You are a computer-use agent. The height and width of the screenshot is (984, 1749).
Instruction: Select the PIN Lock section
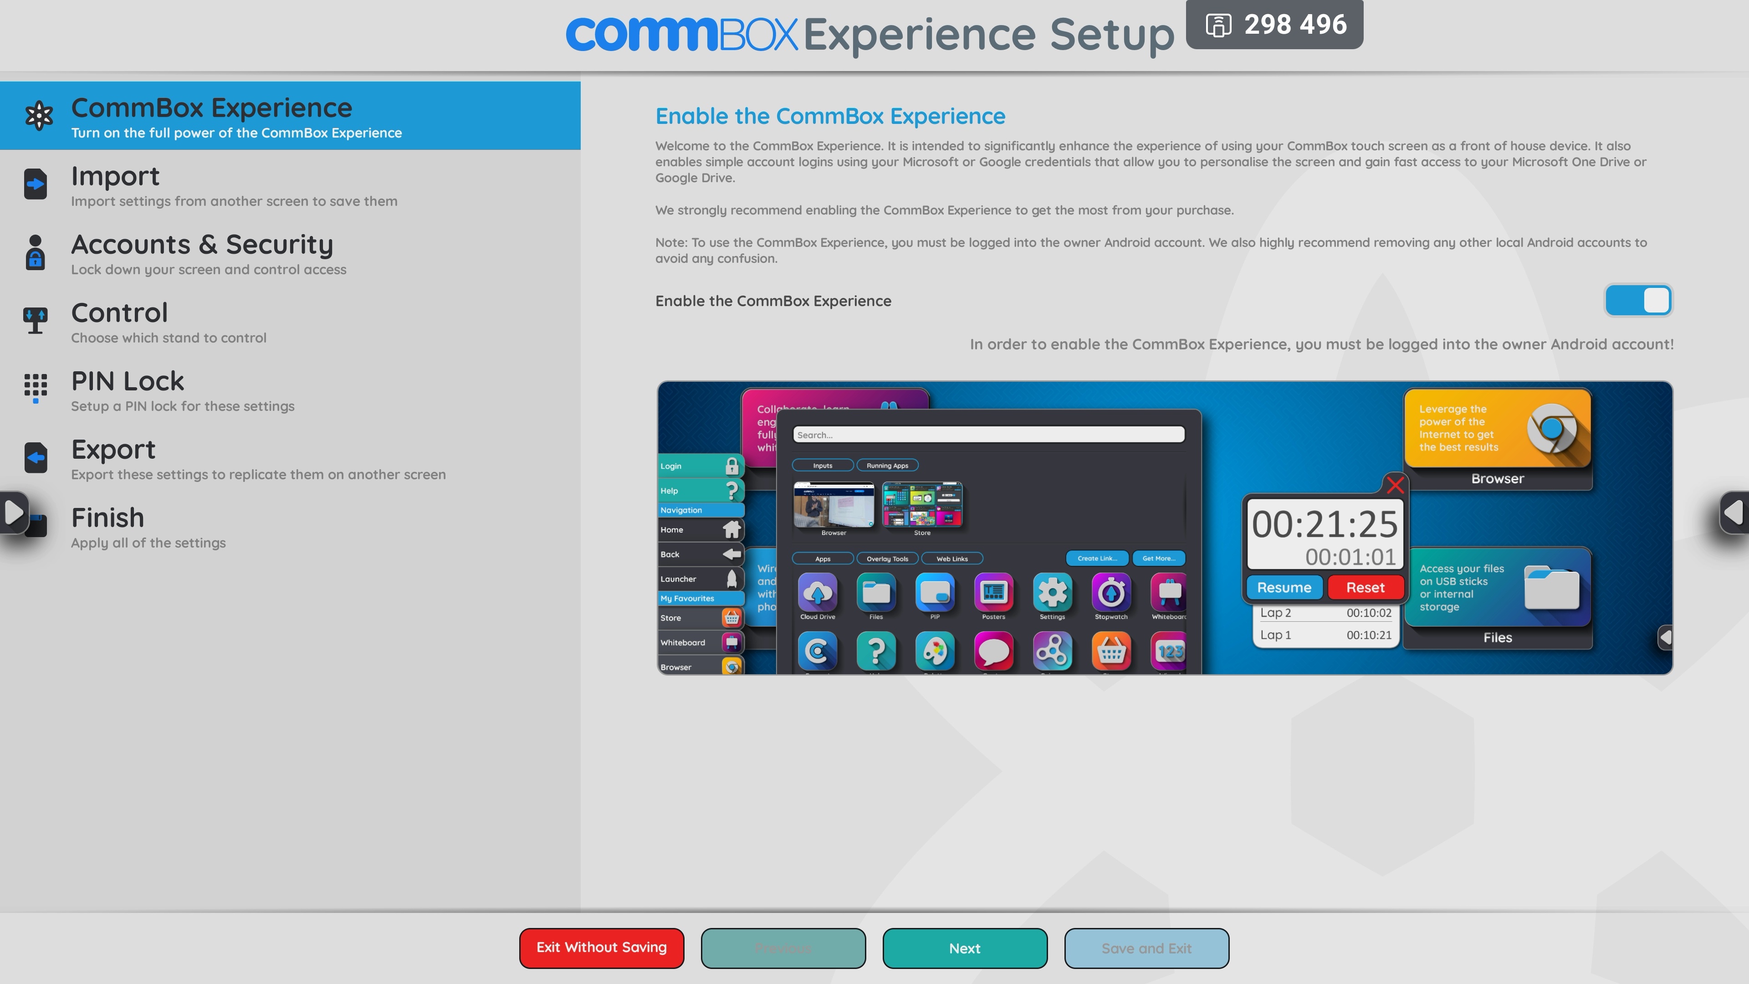(x=290, y=390)
